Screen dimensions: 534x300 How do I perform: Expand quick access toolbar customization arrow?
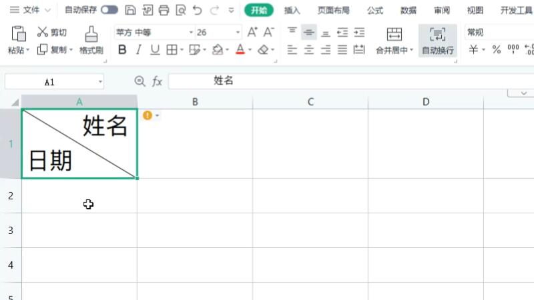point(231,11)
